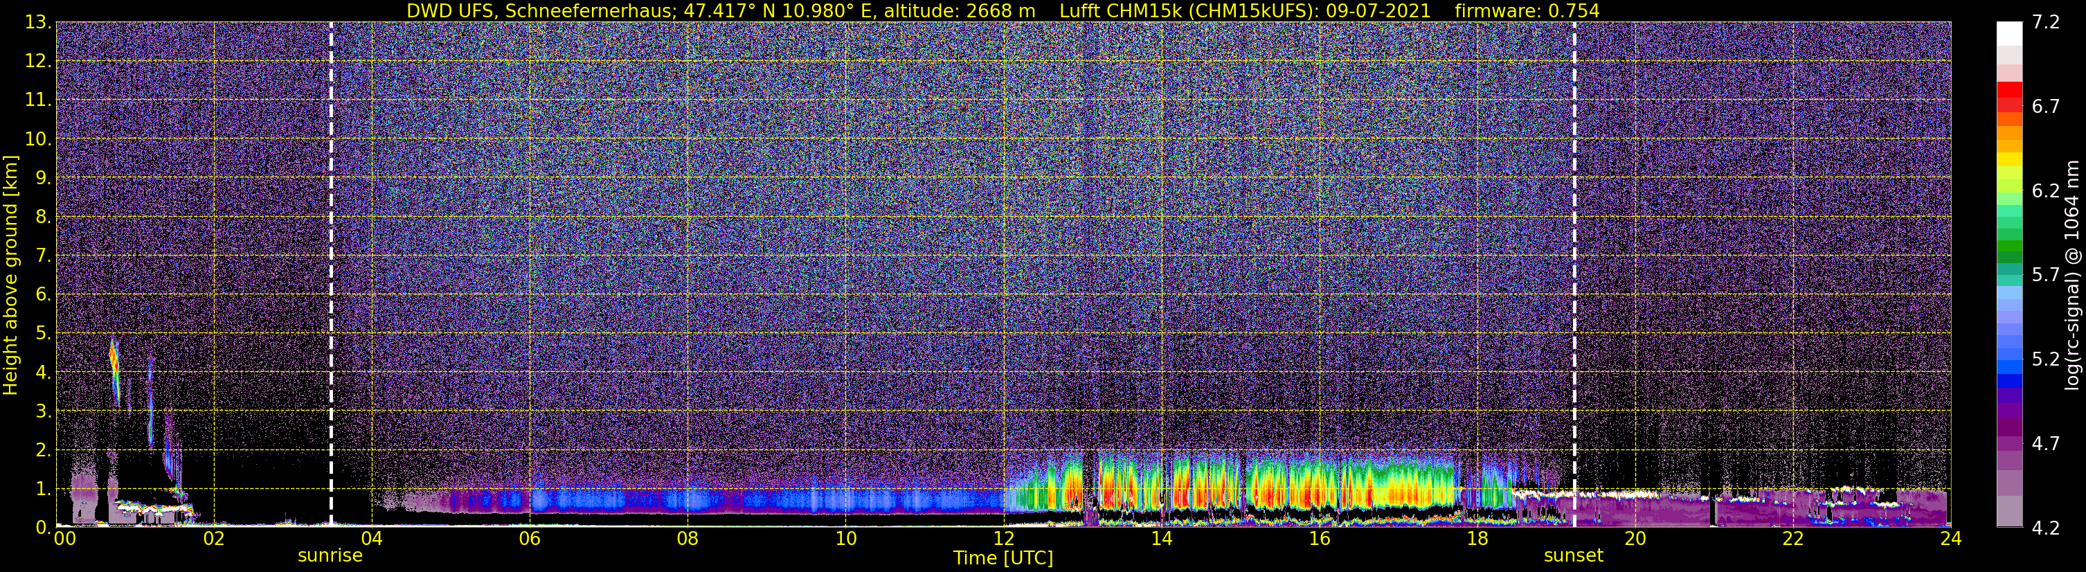
Task: Click the 'sunrise' label below axis
Action: click(330, 556)
